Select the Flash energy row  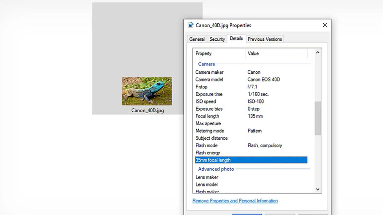(251, 152)
